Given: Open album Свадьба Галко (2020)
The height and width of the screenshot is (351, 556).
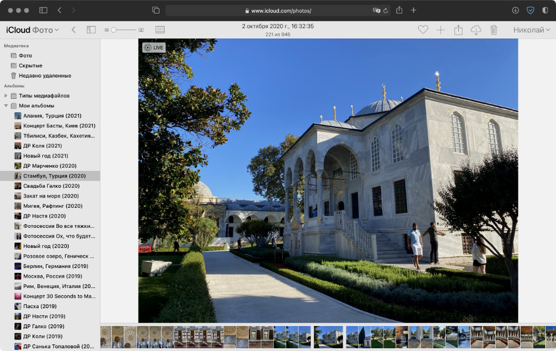Looking at the screenshot, I should click(x=50, y=186).
